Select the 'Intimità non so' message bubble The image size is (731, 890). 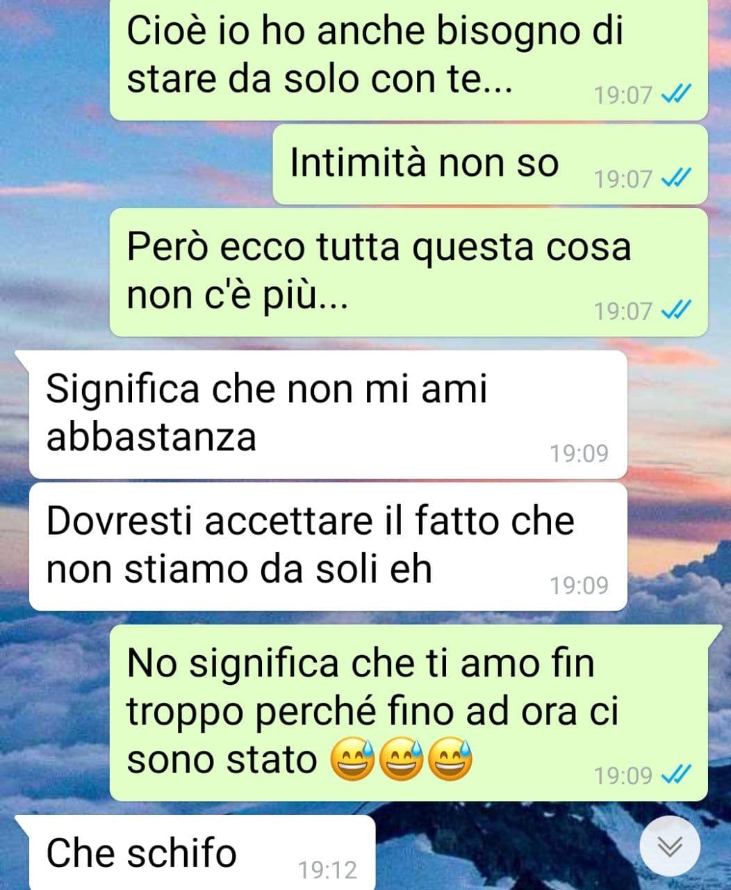(x=490, y=165)
